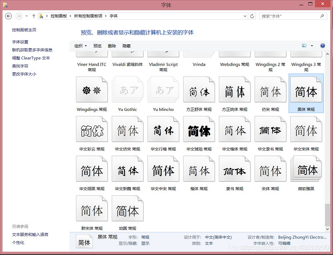Open the view options dropdown arrow
Image resolution: width=333 pixels, height=255 pixels.
[x=312, y=46]
